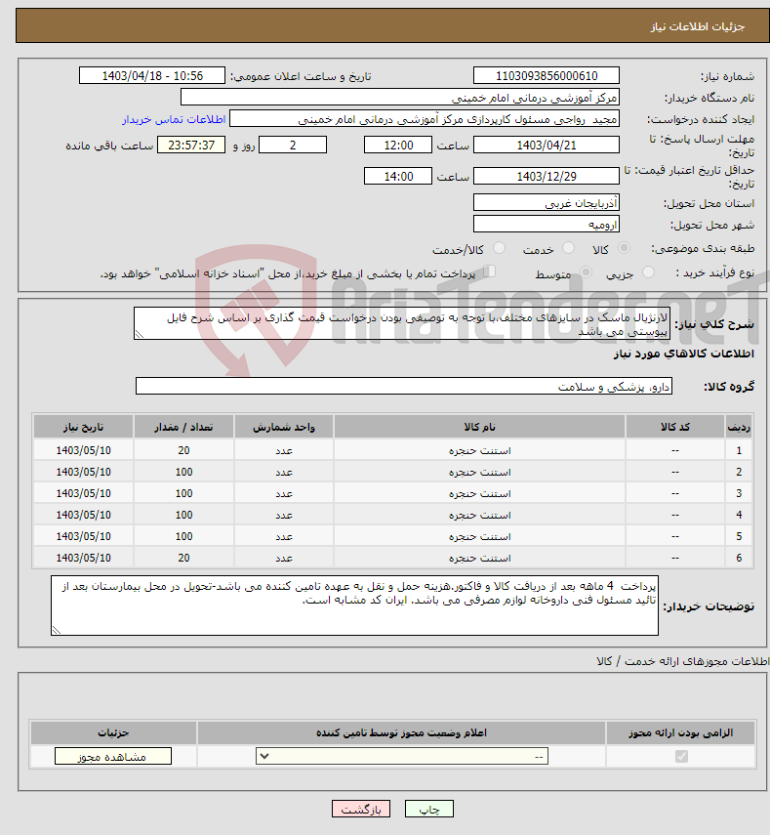Click the resize grip of توضیحات خریدار box
Screen dimensions: 770x835
[x=57, y=631]
